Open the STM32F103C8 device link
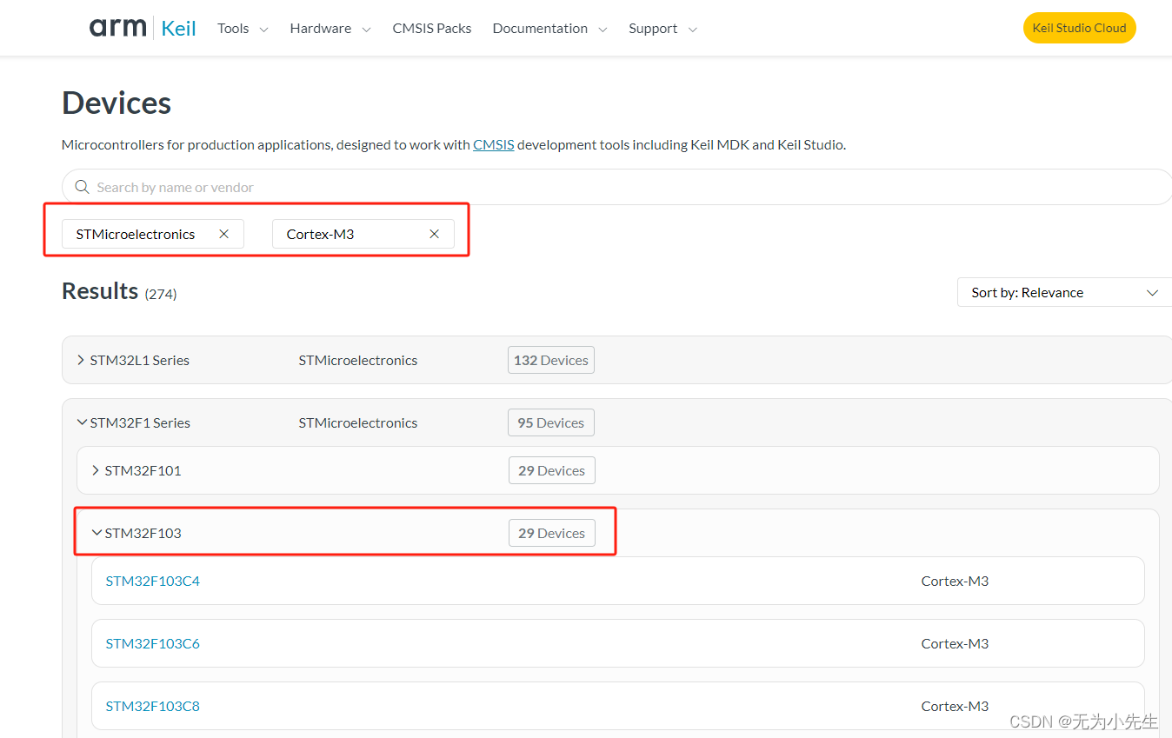The image size is (1172, 738). (153, 706)
